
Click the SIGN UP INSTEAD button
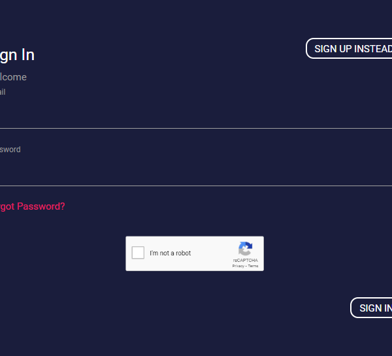[349, 48]
